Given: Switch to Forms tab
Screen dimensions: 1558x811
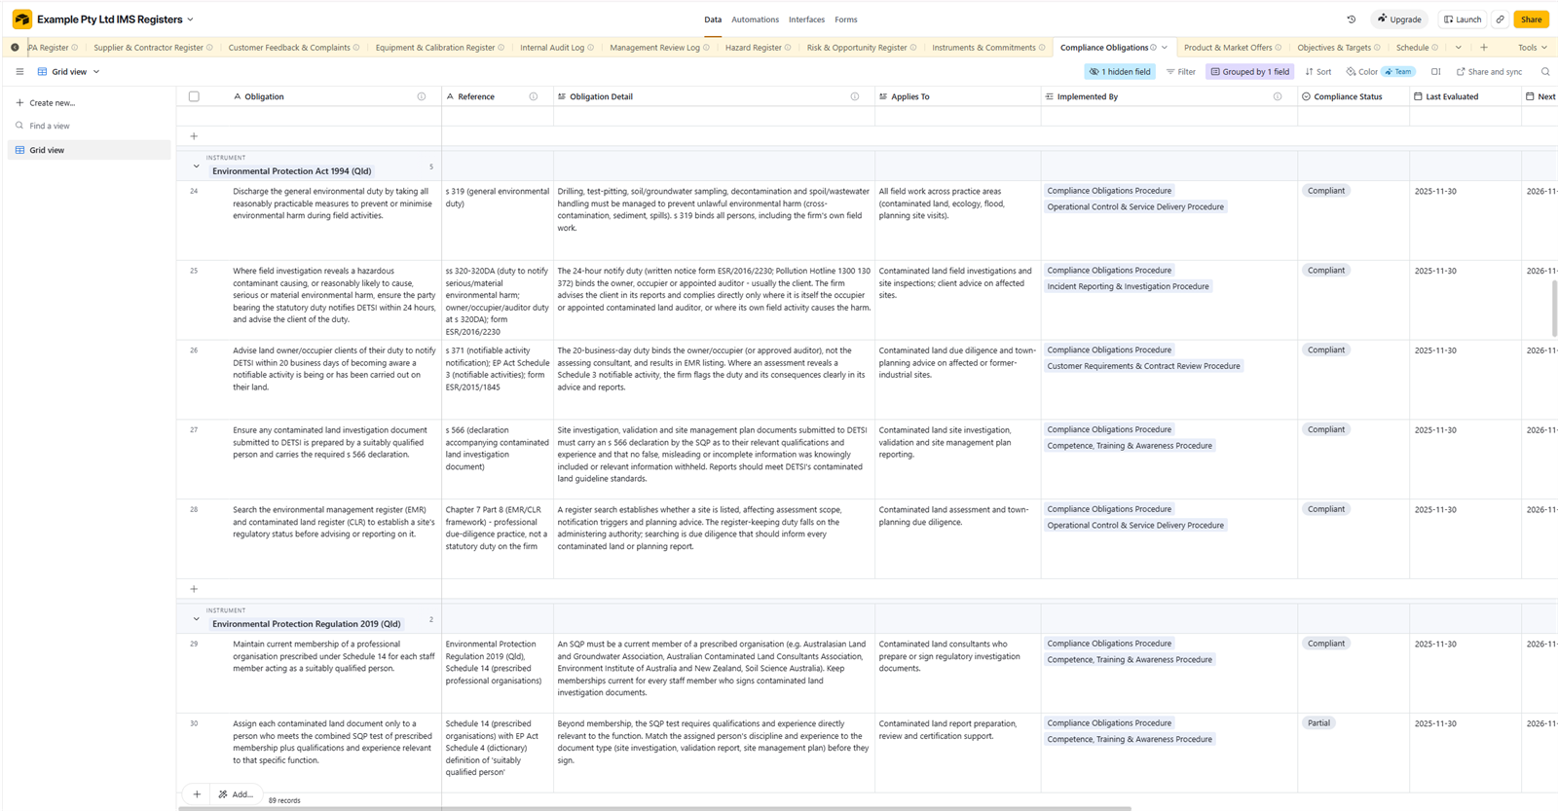Looking at the screenshot, I should coord(846,19).
